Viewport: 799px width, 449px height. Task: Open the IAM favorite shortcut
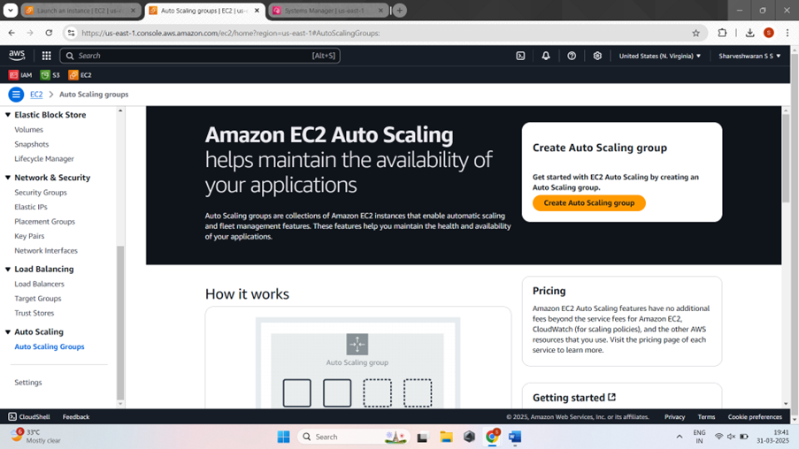click(20, 75)
